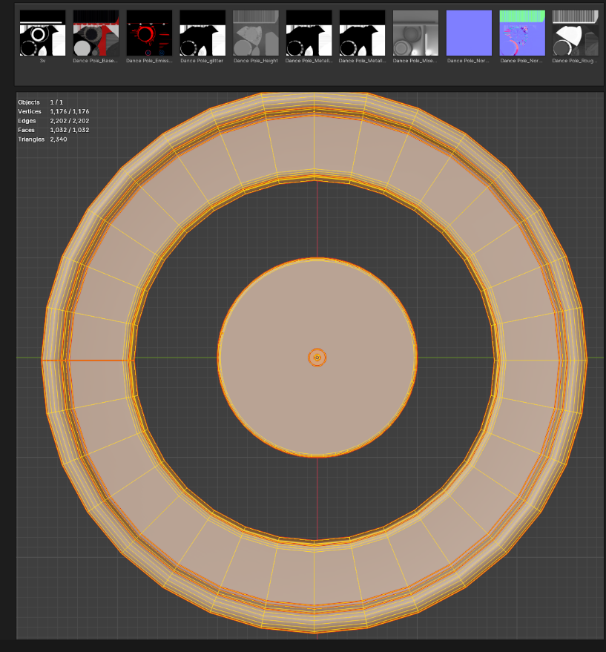Click the Dance Pole_glitter name label

click(202, 61)
